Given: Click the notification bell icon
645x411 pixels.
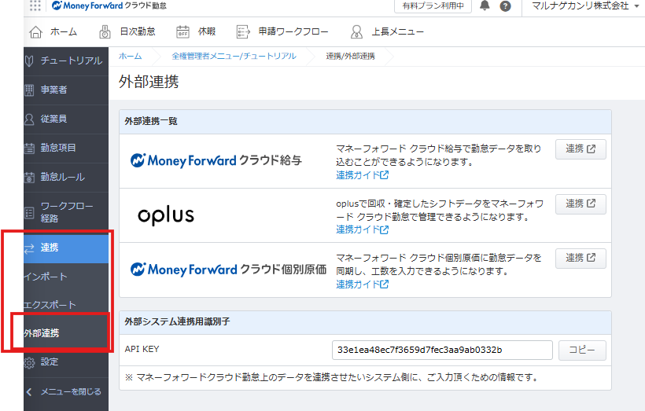Looking at the screenshot, I should tap(485, 6).
